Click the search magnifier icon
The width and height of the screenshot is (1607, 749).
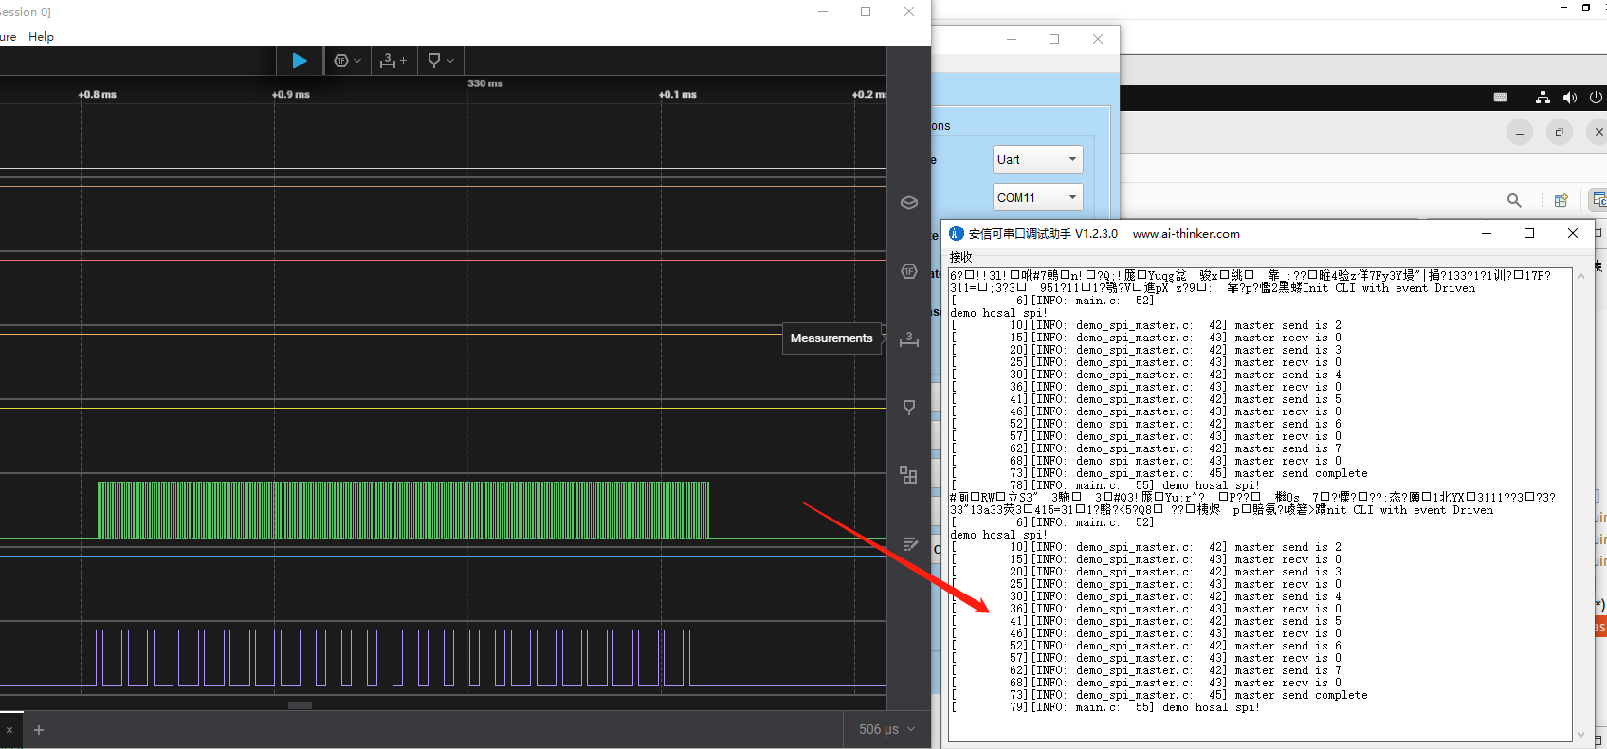click(1514, 200)
